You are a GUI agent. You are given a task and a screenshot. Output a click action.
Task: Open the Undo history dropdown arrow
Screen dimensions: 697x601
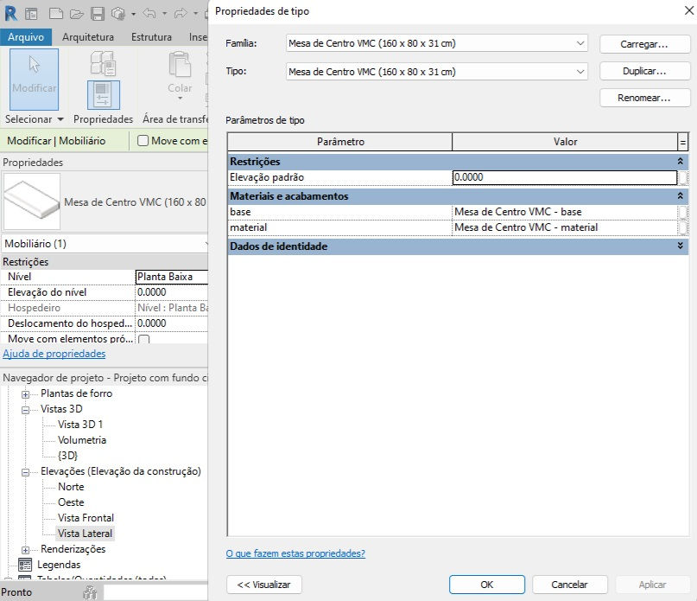pos(164,14)
